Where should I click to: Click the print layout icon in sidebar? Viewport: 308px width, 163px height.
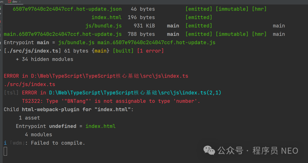1,43
